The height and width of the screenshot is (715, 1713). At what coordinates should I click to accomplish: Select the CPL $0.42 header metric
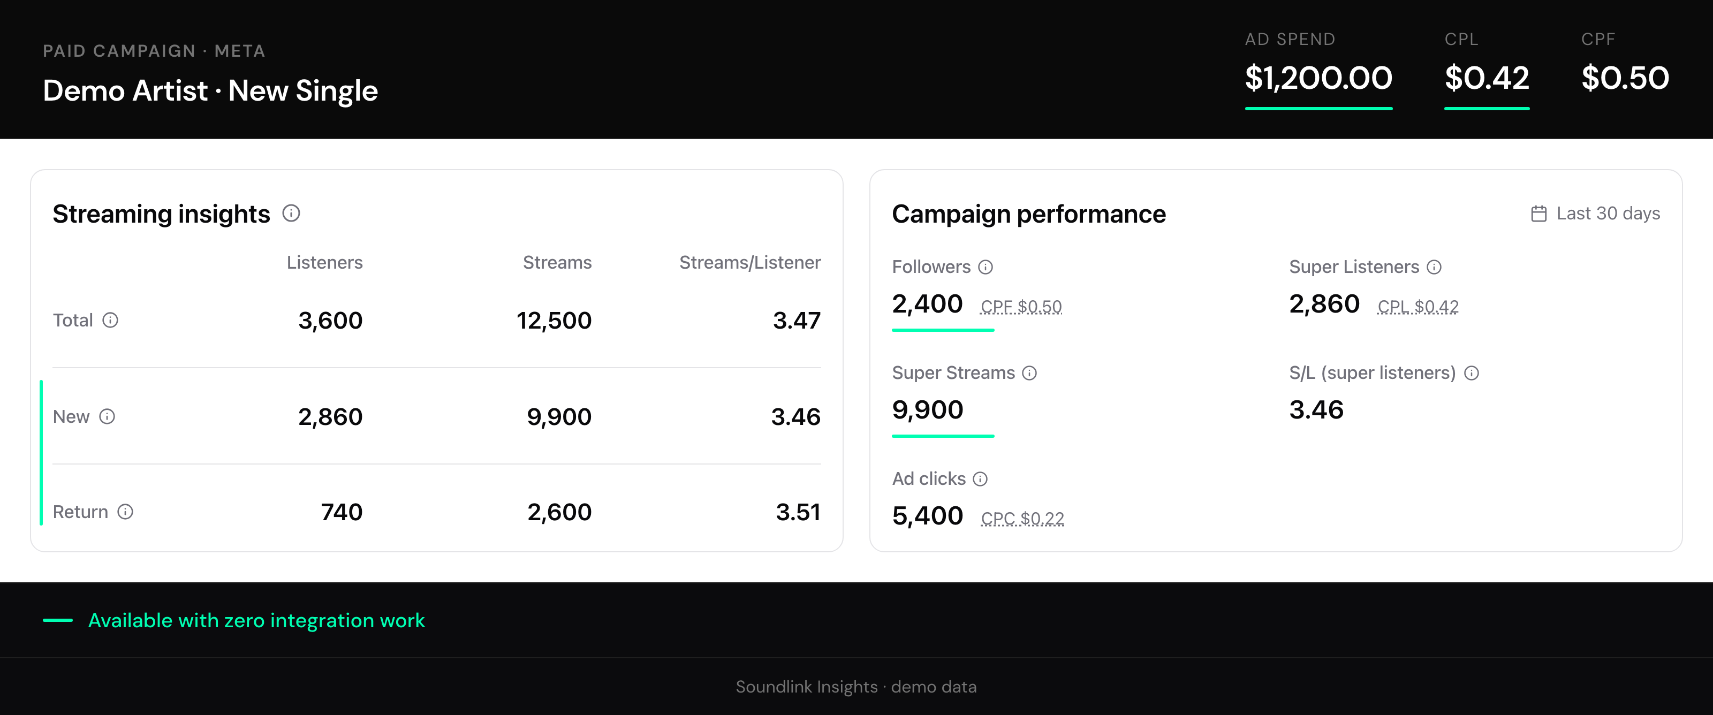tap(1487, 69)
